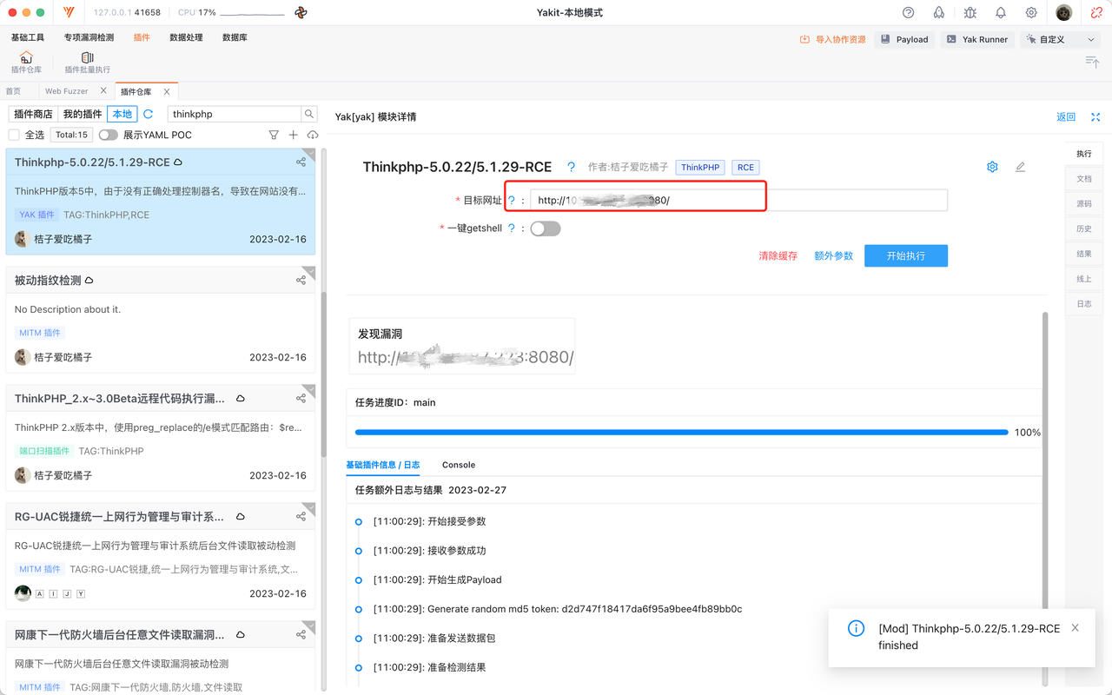Viewport: 1112px width, 695px height.
Task: Launch Yak Runner
Action: coord(977,39)
